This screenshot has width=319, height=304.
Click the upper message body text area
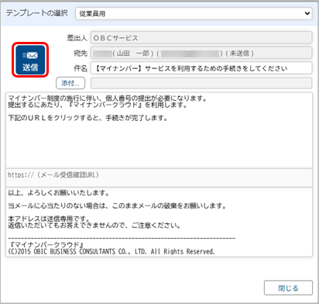click(x=159, y=130)
